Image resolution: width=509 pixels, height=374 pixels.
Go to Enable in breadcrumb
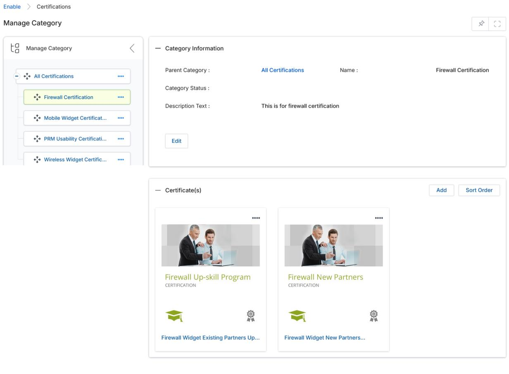point(12,7)
